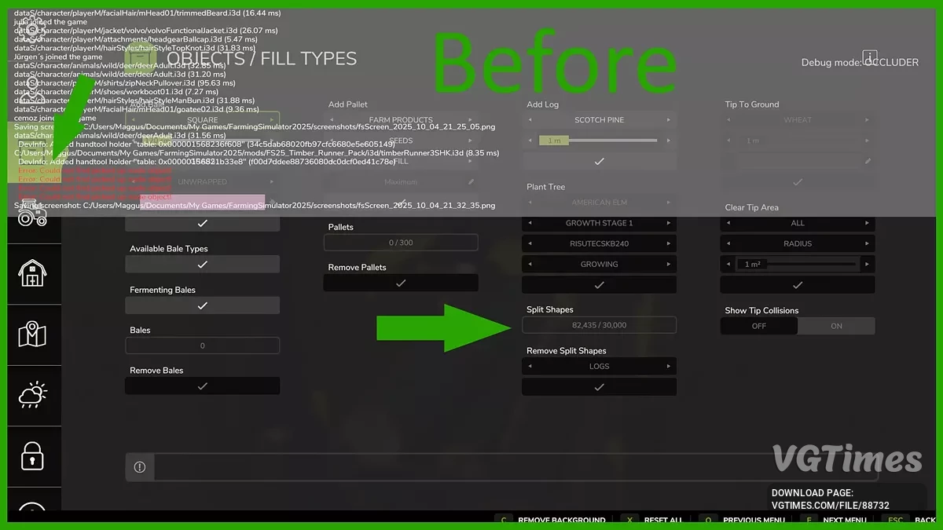Confirm Clear Tip Area checkmark button
Viewport: 943px width, 530px height.
click(x=798, y=285)
